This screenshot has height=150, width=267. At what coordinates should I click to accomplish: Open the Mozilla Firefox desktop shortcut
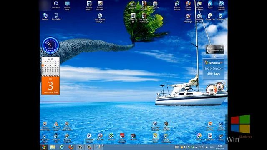[x=188, y=5]
